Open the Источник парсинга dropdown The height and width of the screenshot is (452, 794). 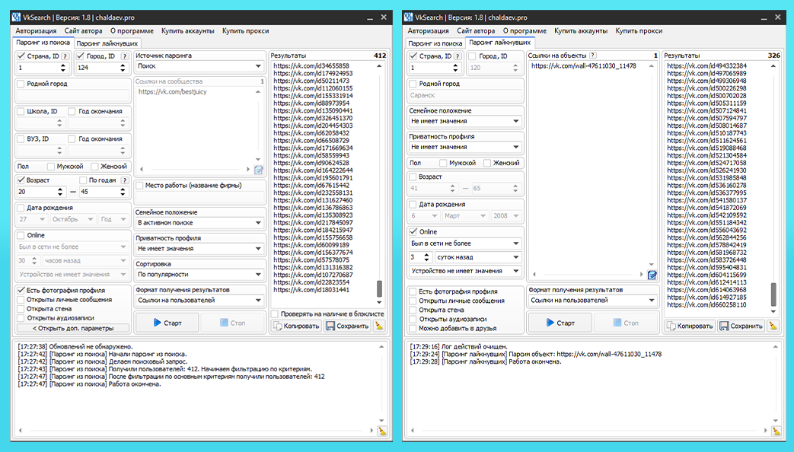(199, 66)
